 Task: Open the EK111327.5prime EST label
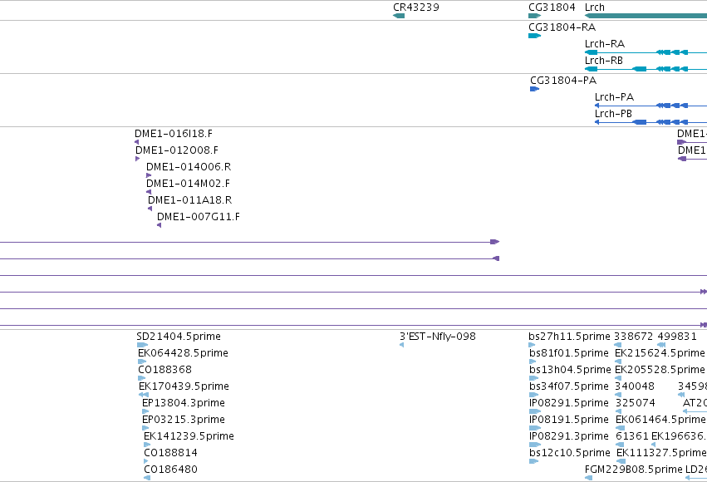point(661,453)
